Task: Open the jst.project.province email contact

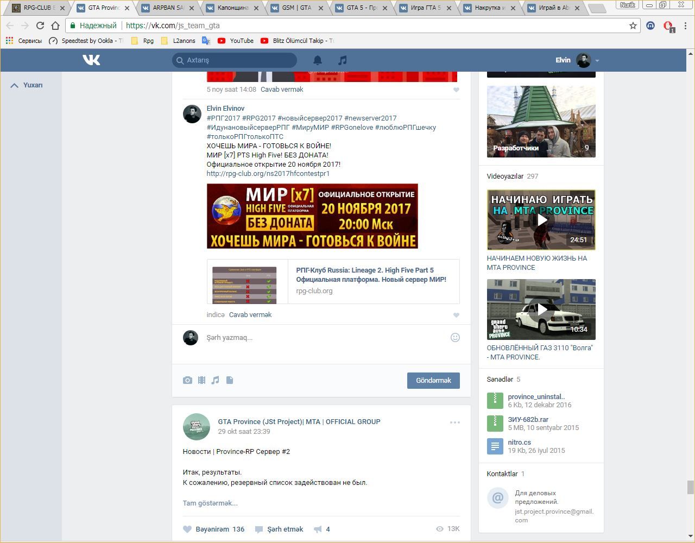Action: [x=554, y=516]
